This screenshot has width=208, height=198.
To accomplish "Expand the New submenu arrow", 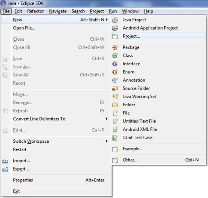I will point(106,20).
